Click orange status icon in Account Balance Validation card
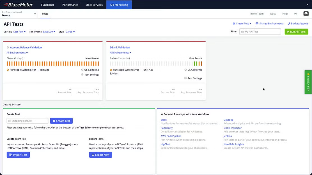312x175 pixels. coord(8,70)
